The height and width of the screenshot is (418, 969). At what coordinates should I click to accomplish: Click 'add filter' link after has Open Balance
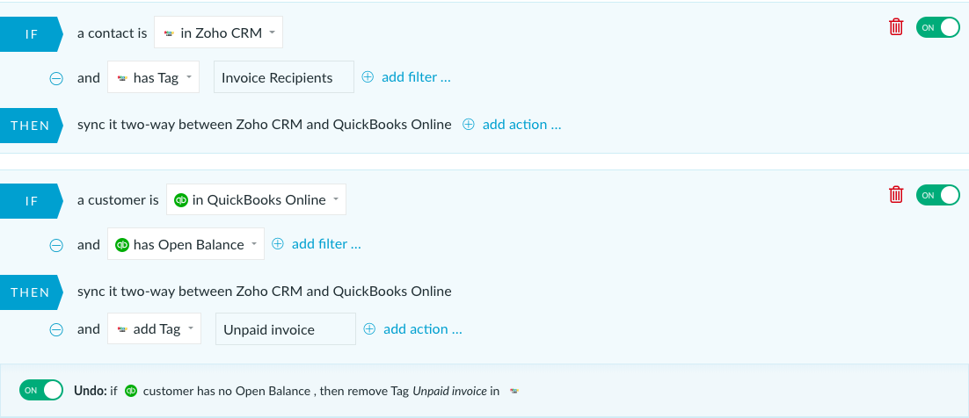(x=326, y=244)
